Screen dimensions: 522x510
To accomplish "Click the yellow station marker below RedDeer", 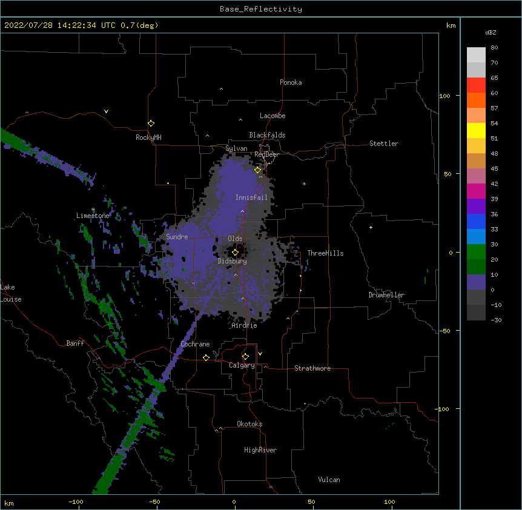I will (257, 170).
